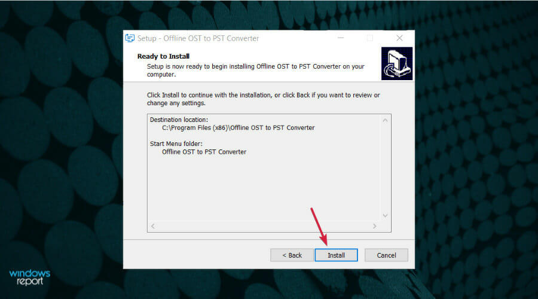Viewport: 538px width, 299px height.
Task: Click the Start Menu folder label
Action: pos(176,144)
